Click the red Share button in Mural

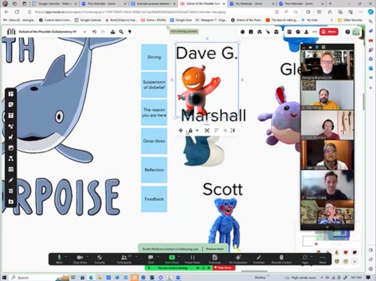pyautogui.click(x=329, y=32)
